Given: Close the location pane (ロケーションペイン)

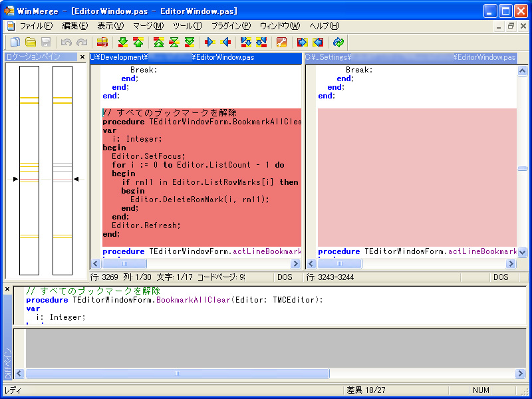Looking at the screenshot, I should pyautogui.click(x=82, y=57).
